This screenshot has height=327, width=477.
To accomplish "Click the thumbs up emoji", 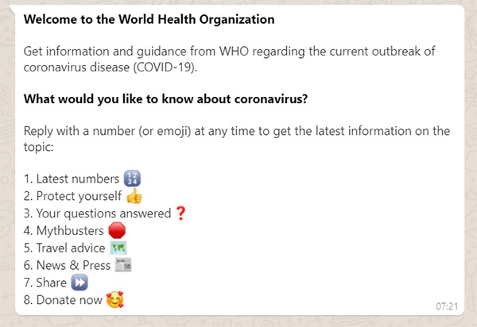I will (x=134, y=196).
